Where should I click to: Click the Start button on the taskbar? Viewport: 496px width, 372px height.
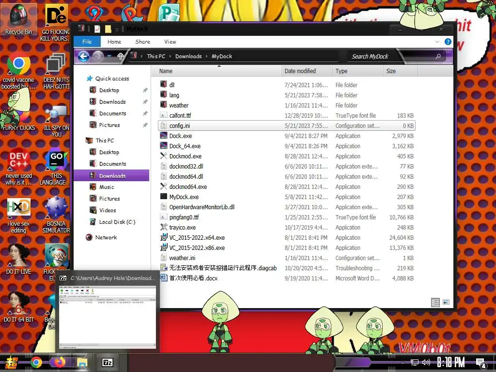(x=11, y=362)
